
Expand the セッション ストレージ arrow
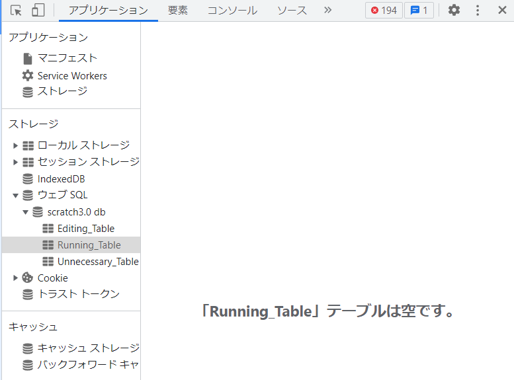[x=15, y=162]
